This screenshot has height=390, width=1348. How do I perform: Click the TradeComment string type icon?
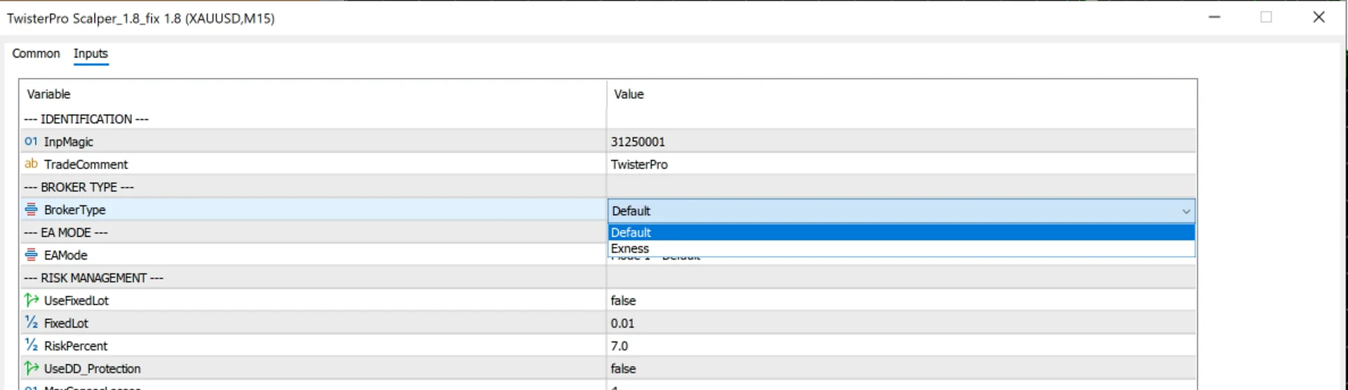(x=31, y=163)
